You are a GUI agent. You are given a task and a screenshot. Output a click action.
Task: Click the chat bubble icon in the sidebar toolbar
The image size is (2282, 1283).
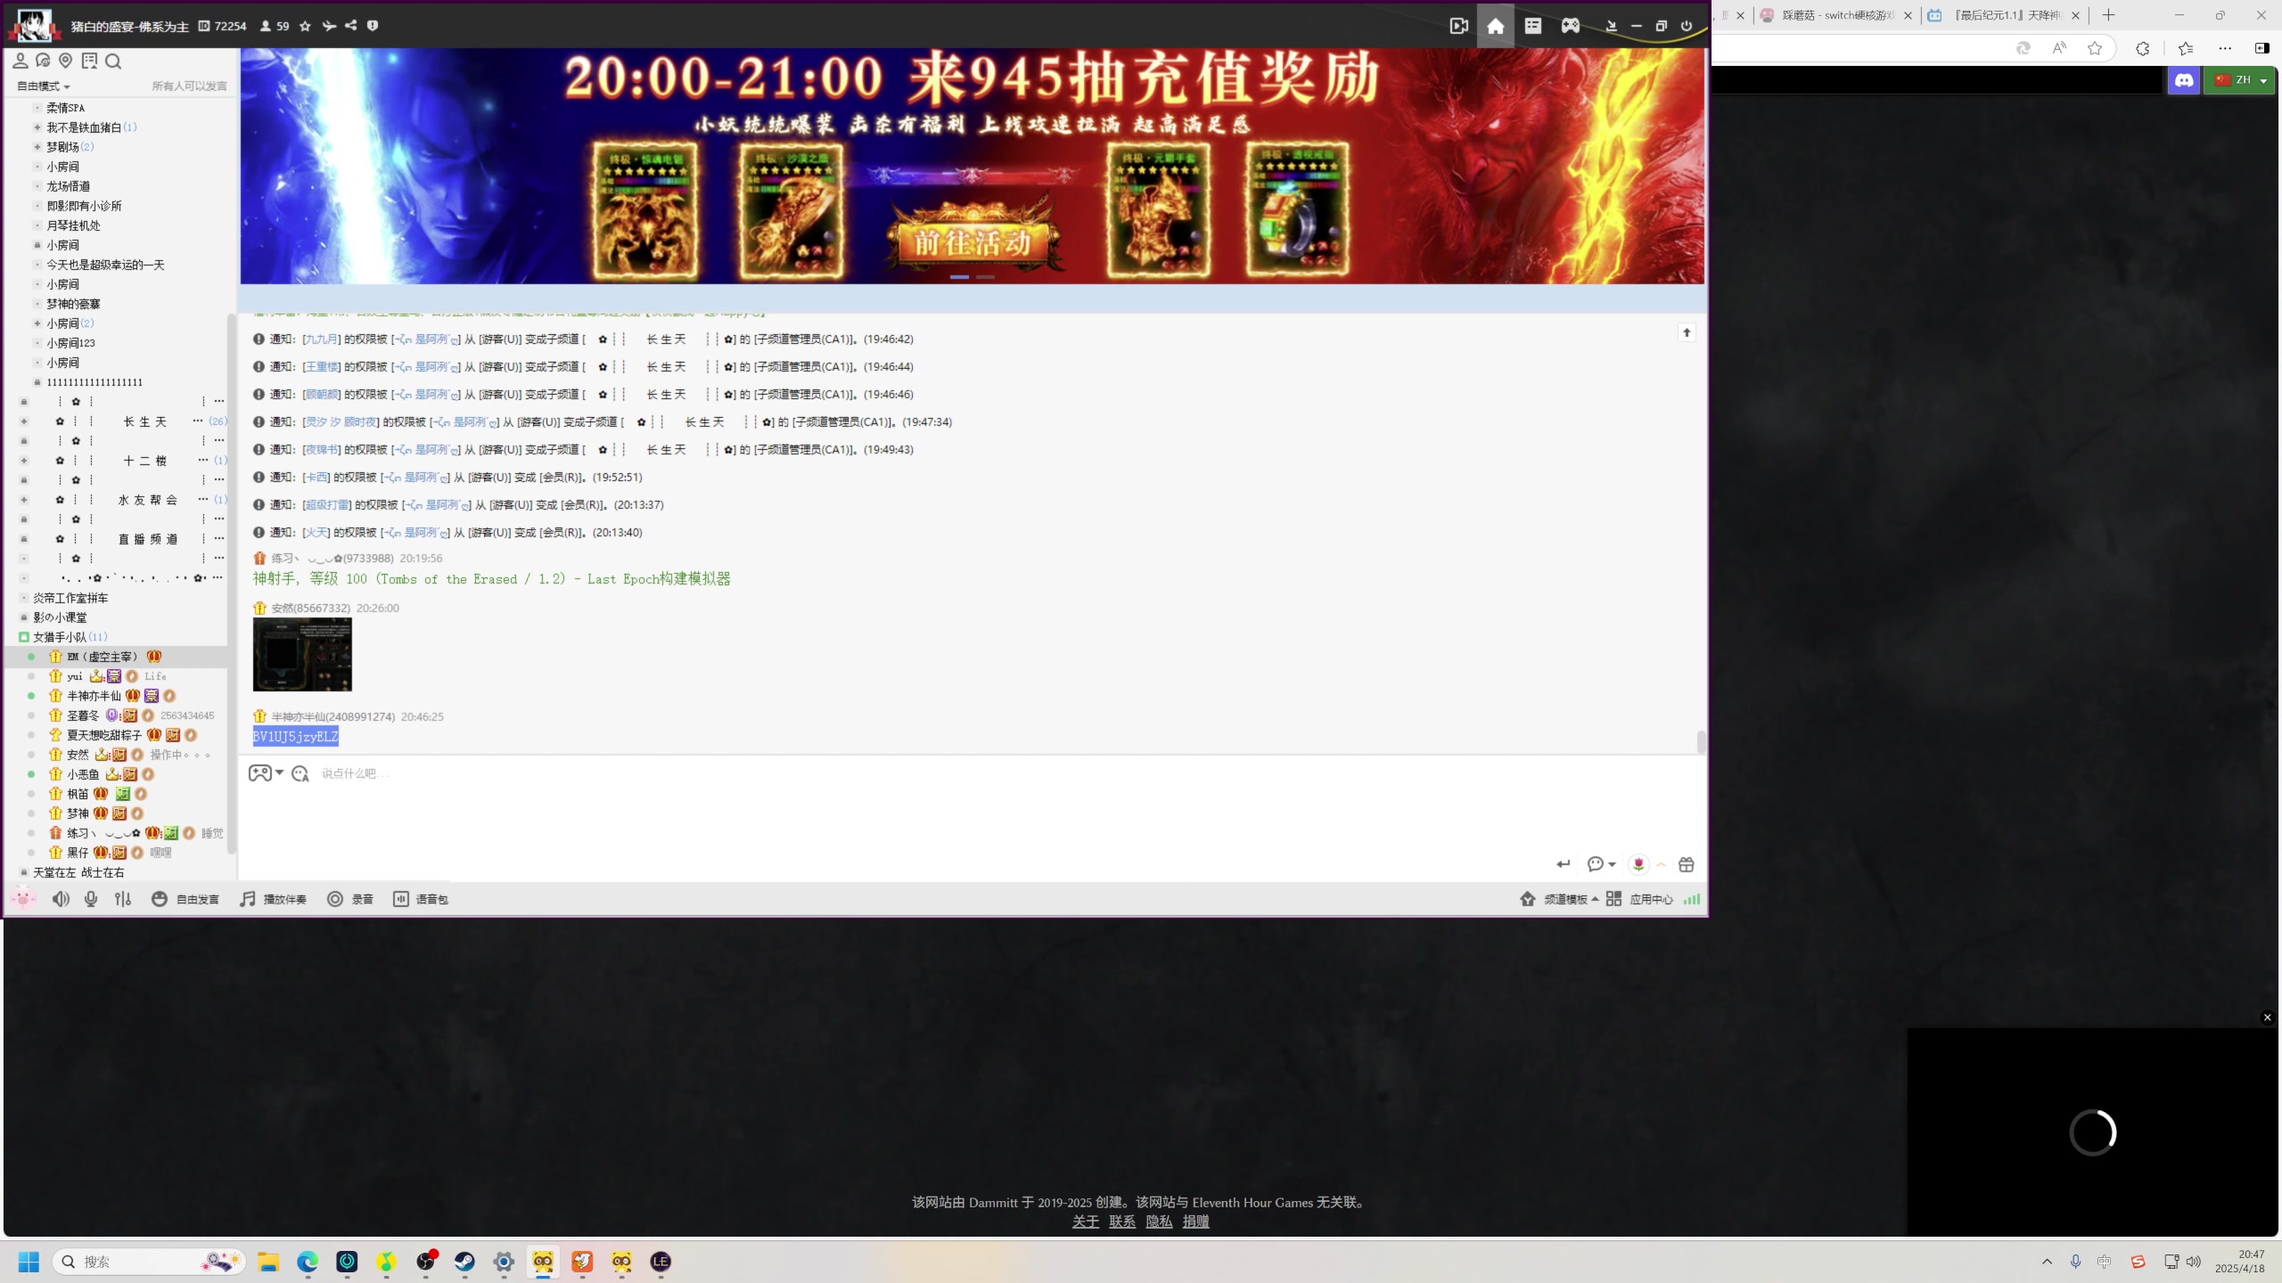click(x=43, y=61)
